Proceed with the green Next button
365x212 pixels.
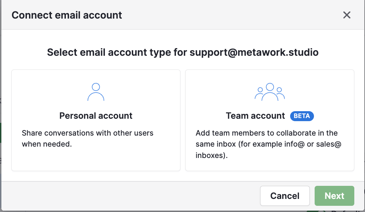point(334,196)
